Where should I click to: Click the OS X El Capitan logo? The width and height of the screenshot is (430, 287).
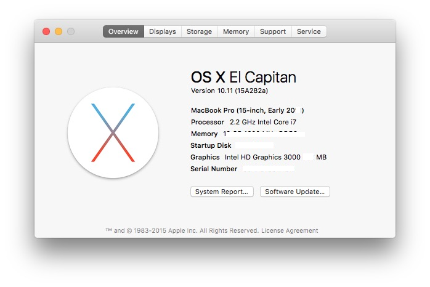point(113,132)
